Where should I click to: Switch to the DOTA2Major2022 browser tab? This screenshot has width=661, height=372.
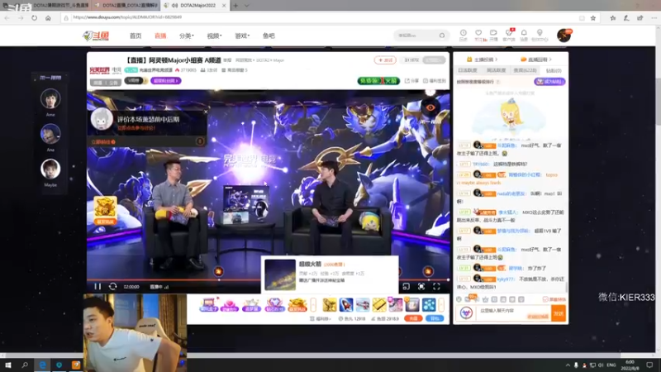(x=194, y=6)
